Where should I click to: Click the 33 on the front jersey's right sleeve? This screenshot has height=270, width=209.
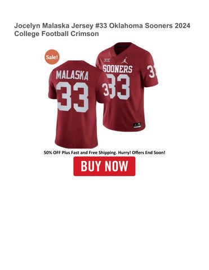[x=152, y=71]
